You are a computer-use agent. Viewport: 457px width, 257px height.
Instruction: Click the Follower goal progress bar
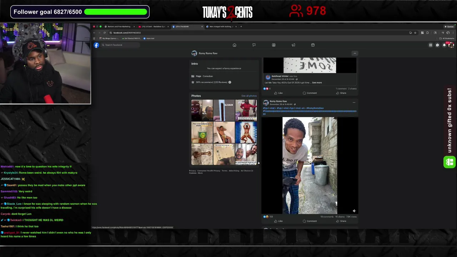coord(115,12)
